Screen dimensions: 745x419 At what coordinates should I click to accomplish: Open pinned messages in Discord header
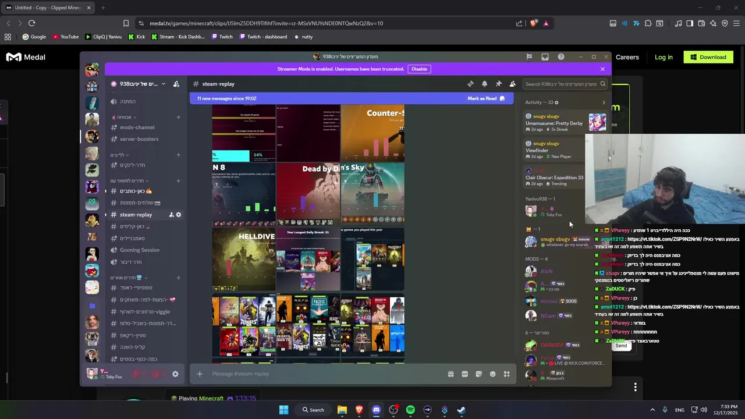click(498, 84)
